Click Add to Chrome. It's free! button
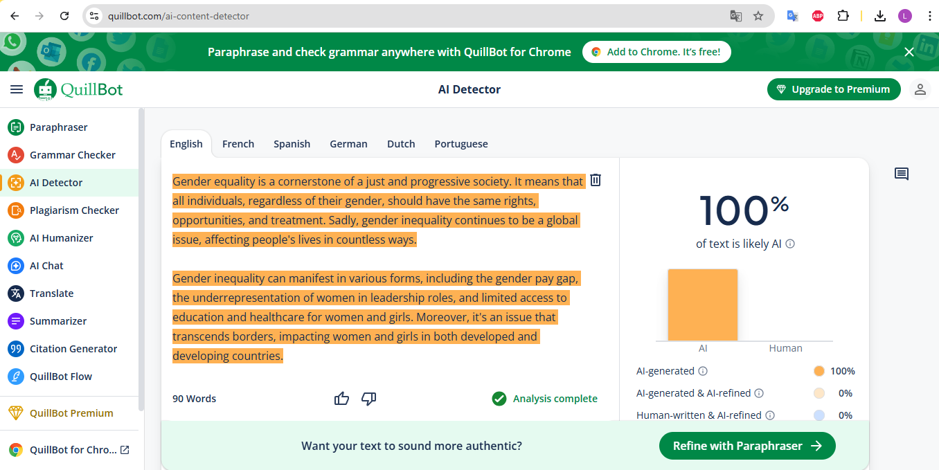The image size is (939, 470). pos(656,52)
